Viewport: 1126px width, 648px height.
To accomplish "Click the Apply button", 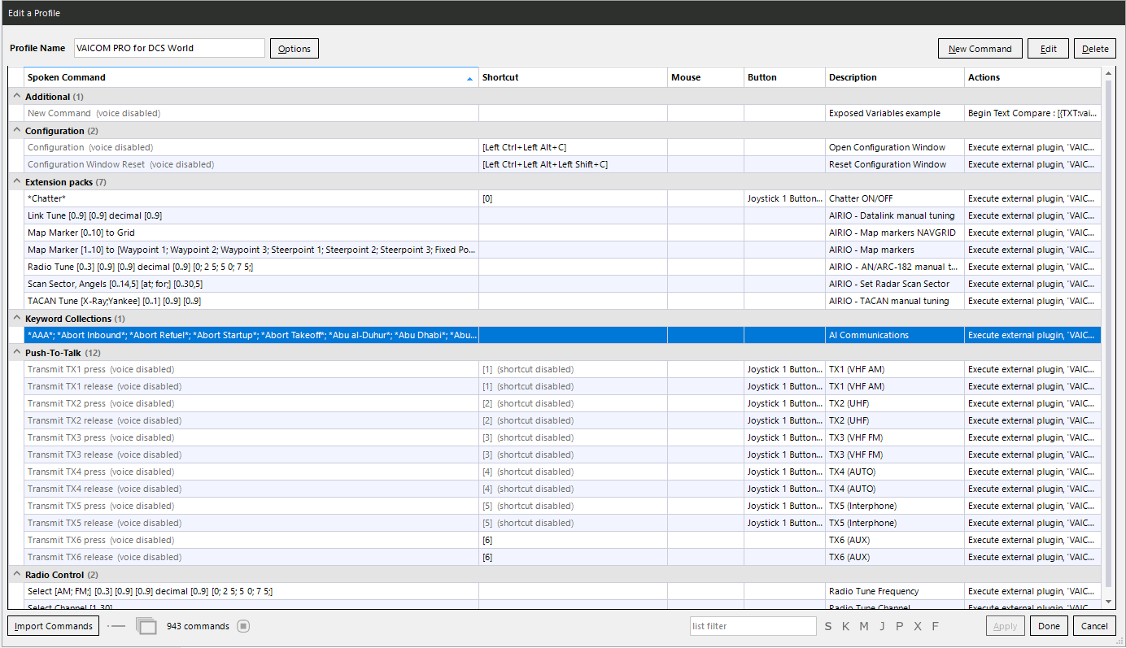I will pos(1006,626).
